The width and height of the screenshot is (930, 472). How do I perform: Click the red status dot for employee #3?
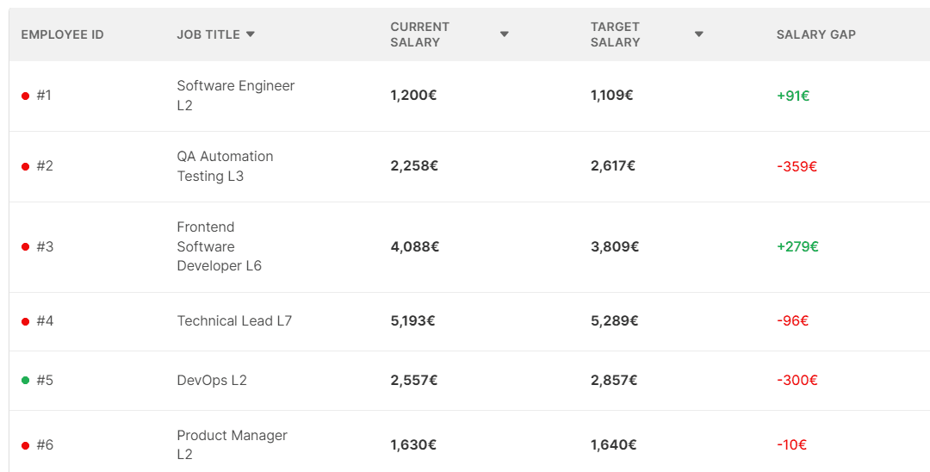pos(26,247)
